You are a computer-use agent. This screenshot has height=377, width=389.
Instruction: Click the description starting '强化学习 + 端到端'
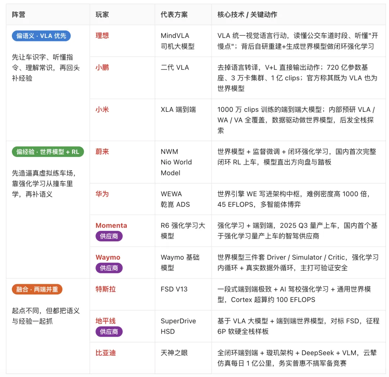coord(298,231)
